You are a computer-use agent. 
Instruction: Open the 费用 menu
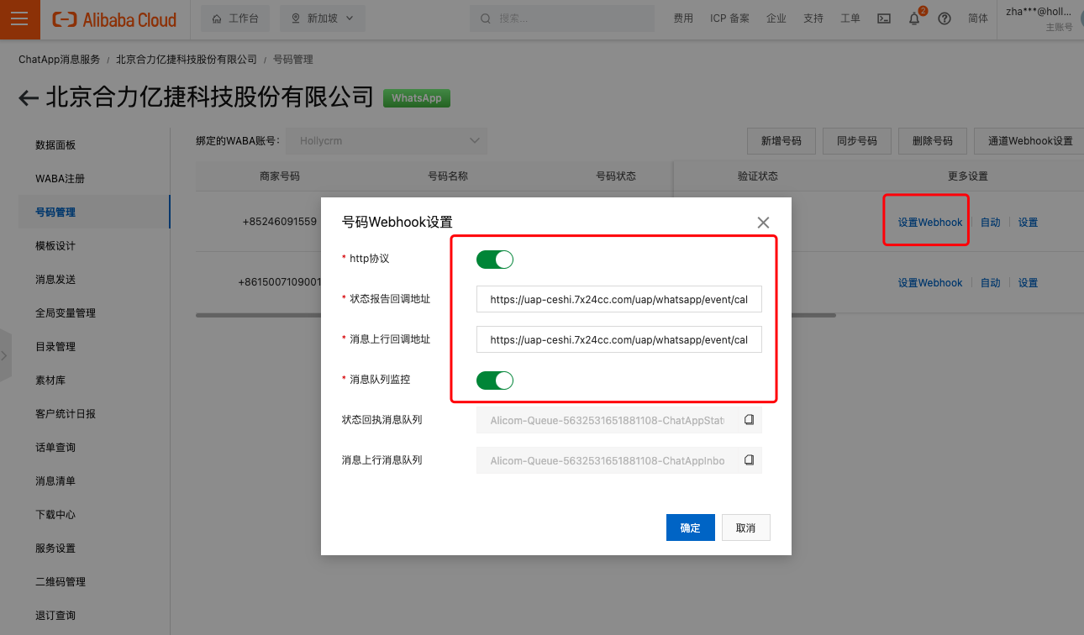[683, 18]
